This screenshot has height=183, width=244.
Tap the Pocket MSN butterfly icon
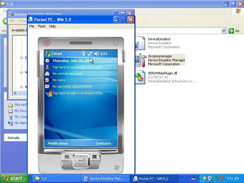click(x=48, y=94)
